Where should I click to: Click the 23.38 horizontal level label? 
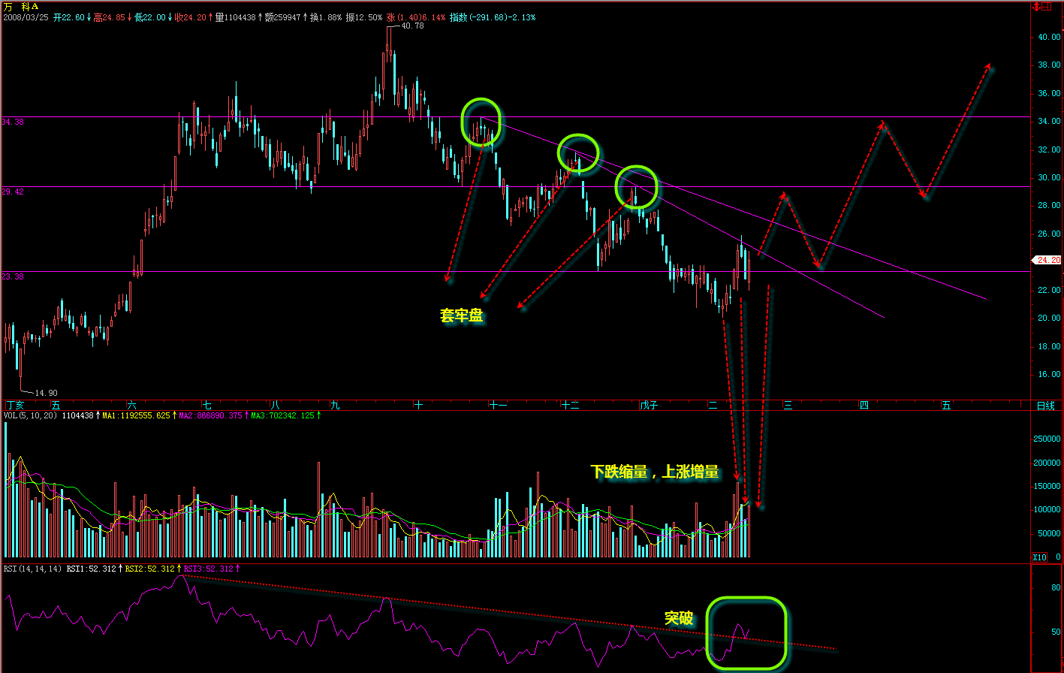13,276
